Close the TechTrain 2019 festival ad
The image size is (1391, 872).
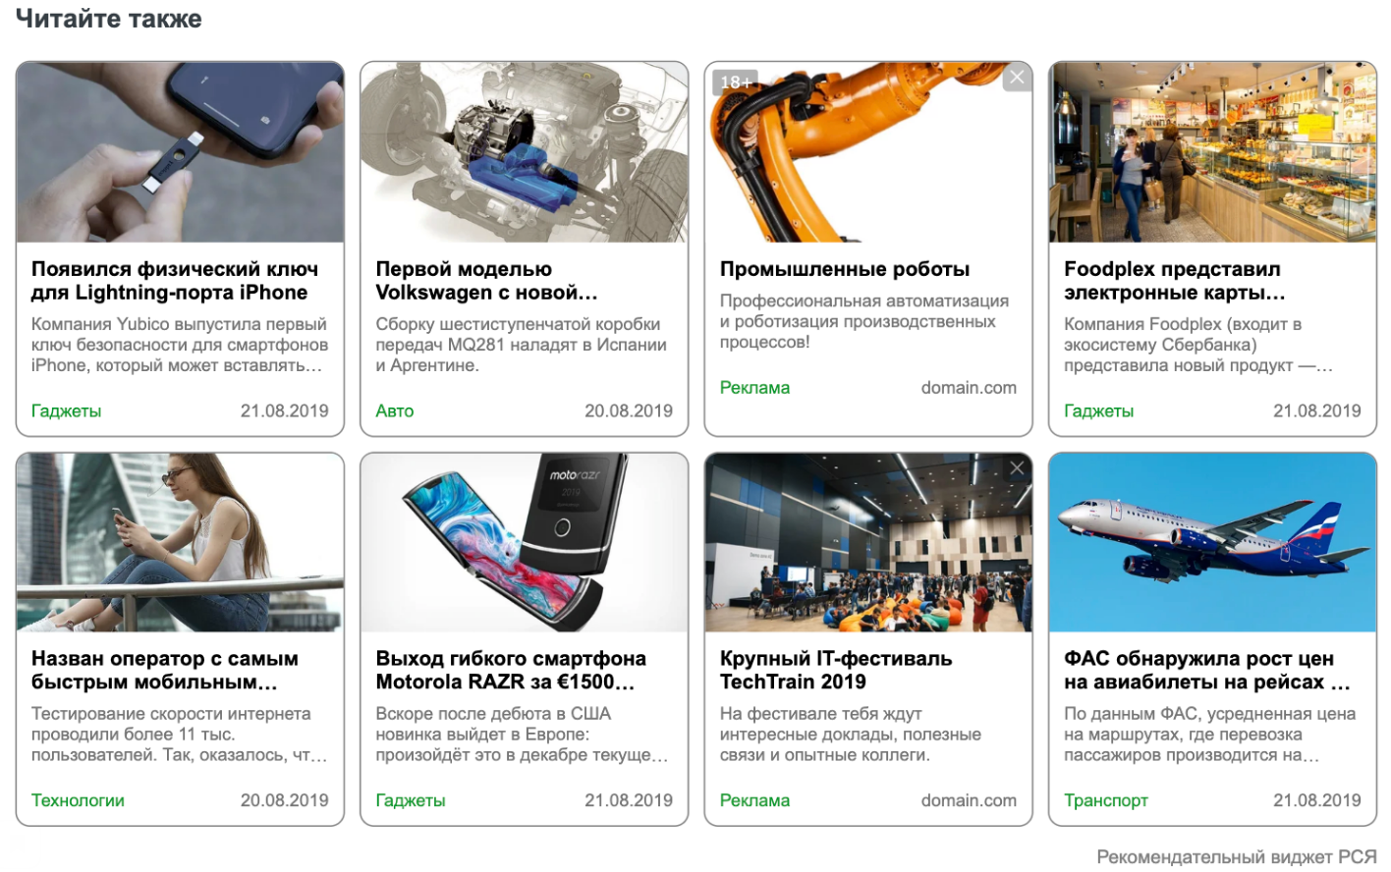[x=1017, y=468]
